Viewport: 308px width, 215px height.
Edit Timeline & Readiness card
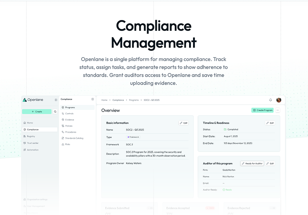click(270, 123)
